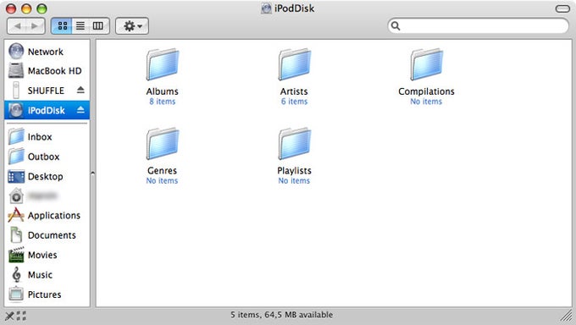The image size is (576, 325).
Task: Select the Artists folder icon
Action: pos(294,64)
